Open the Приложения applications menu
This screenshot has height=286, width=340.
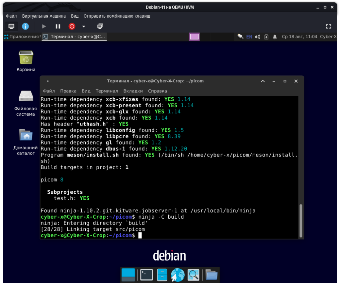click(21, 37)
